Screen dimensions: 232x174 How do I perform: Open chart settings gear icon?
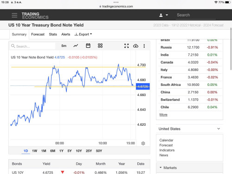point(143,143)
